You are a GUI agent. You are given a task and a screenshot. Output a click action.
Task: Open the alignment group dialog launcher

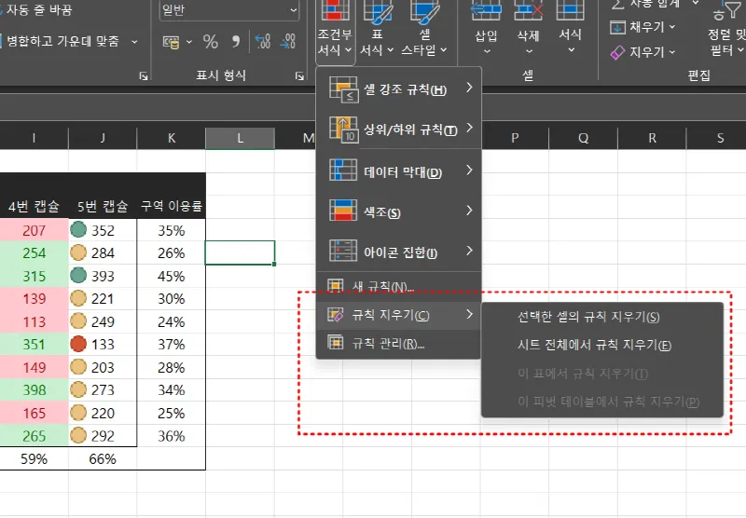click(x=144, y=76)
